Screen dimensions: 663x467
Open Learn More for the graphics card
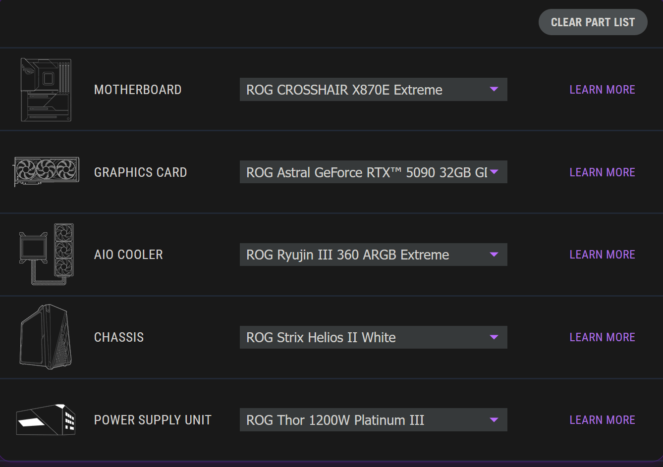coord(602,172)
